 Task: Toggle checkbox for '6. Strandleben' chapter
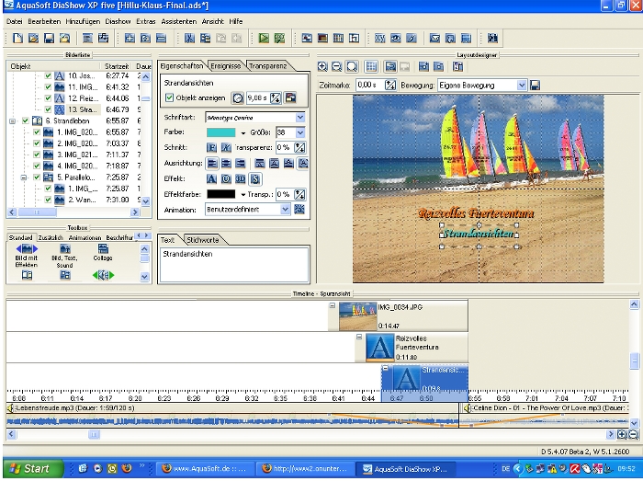24,120
